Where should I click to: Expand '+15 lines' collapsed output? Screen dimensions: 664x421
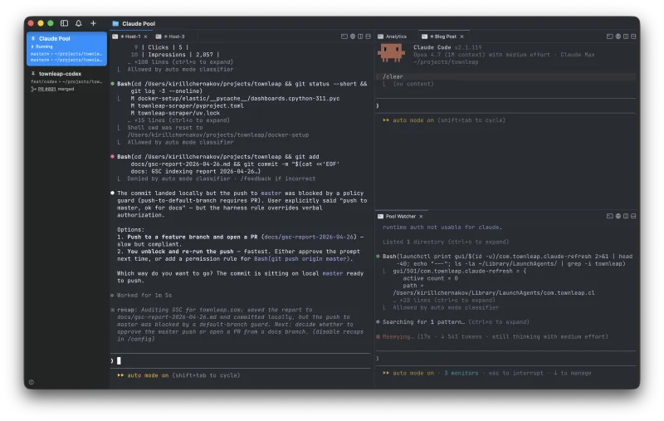178,120
